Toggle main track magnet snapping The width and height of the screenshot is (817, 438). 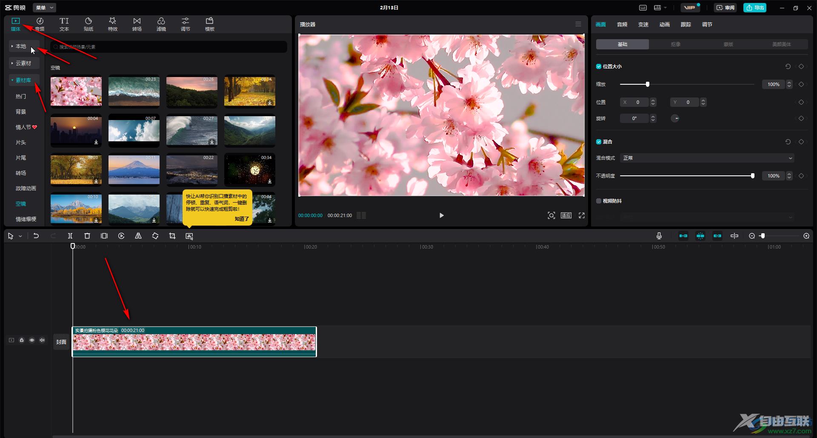[x=683, y=236]
